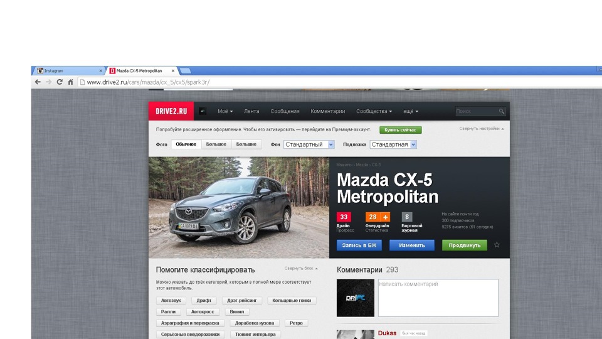Viewport: 602px width, 339px height.
Task: Expand the Сообщества dropdown menu
Action: coord(374,111)
